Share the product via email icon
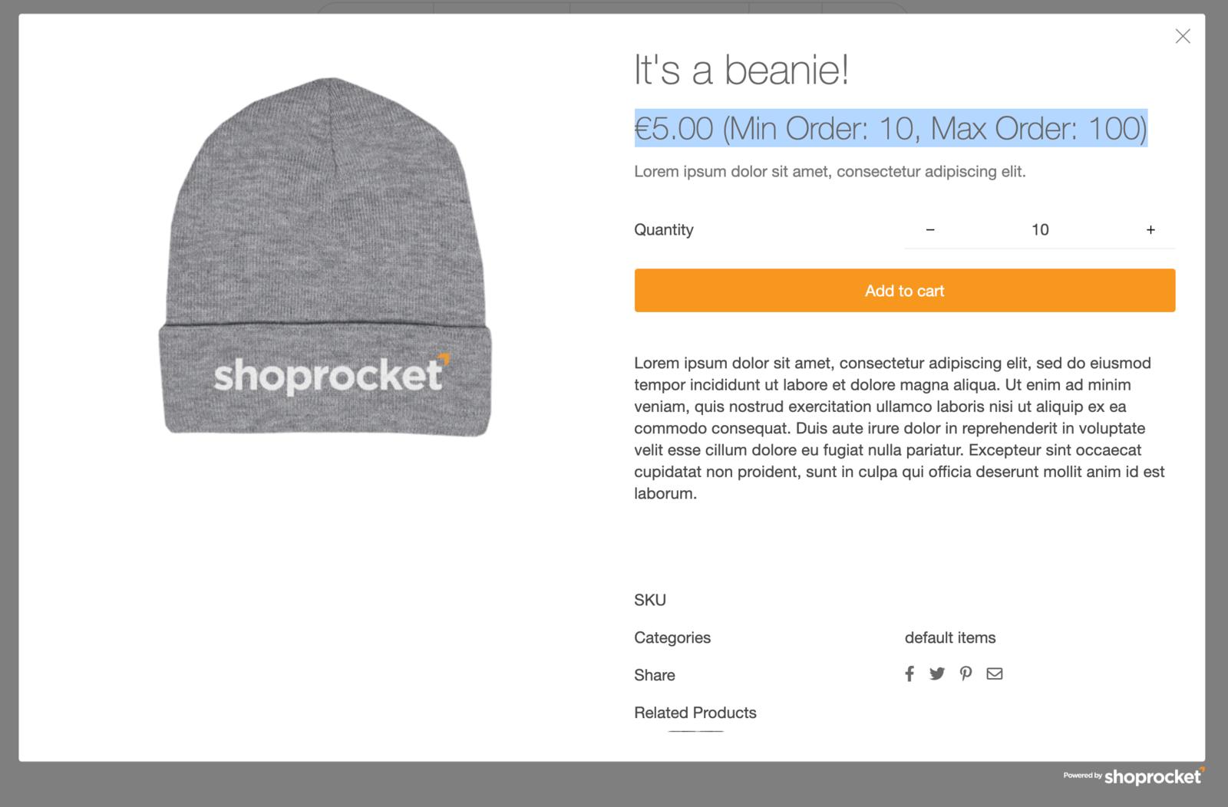This screenshot has height=807, width=1228. point(995,674)
